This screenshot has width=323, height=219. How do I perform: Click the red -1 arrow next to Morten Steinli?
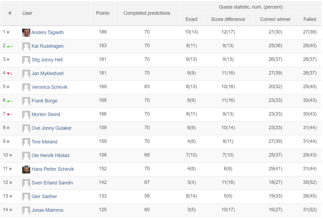9,115
